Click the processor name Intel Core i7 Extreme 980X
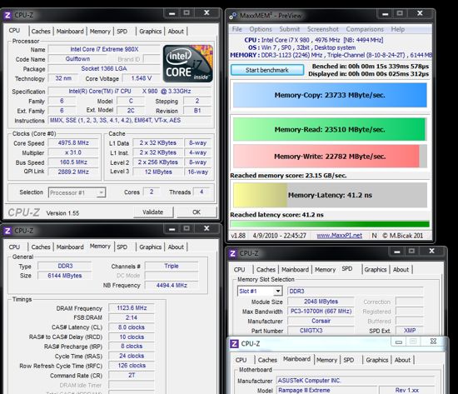This screenshot has width=458, height=394. pyautogui.click(x=104, y=49)
